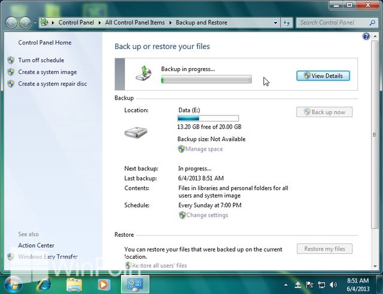Click shield icon beside Manage space

(181, 149)
